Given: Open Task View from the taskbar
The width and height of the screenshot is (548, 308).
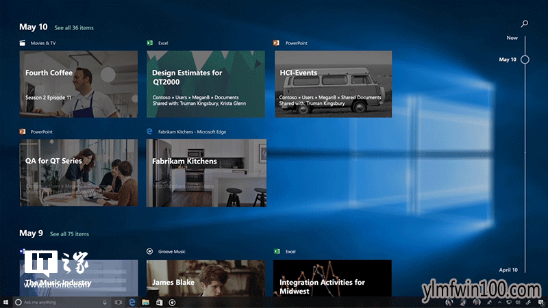Looking at the screenshot, I should (x=119, y=303).
